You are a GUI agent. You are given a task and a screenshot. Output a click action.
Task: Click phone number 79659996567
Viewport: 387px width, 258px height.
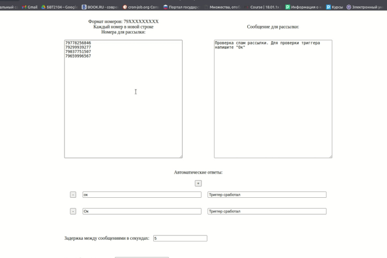click(78, 56)
